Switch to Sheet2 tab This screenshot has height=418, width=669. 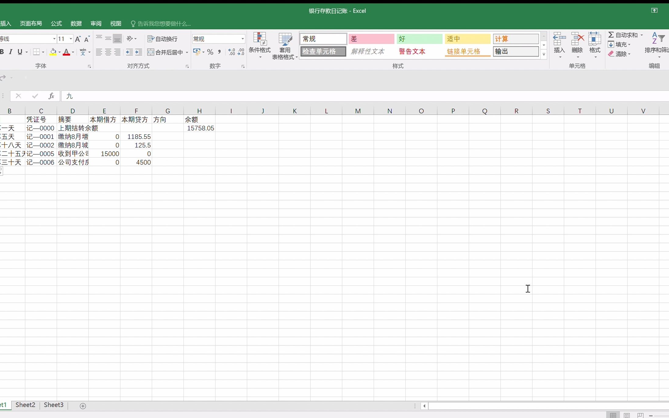tap(25, 405)
